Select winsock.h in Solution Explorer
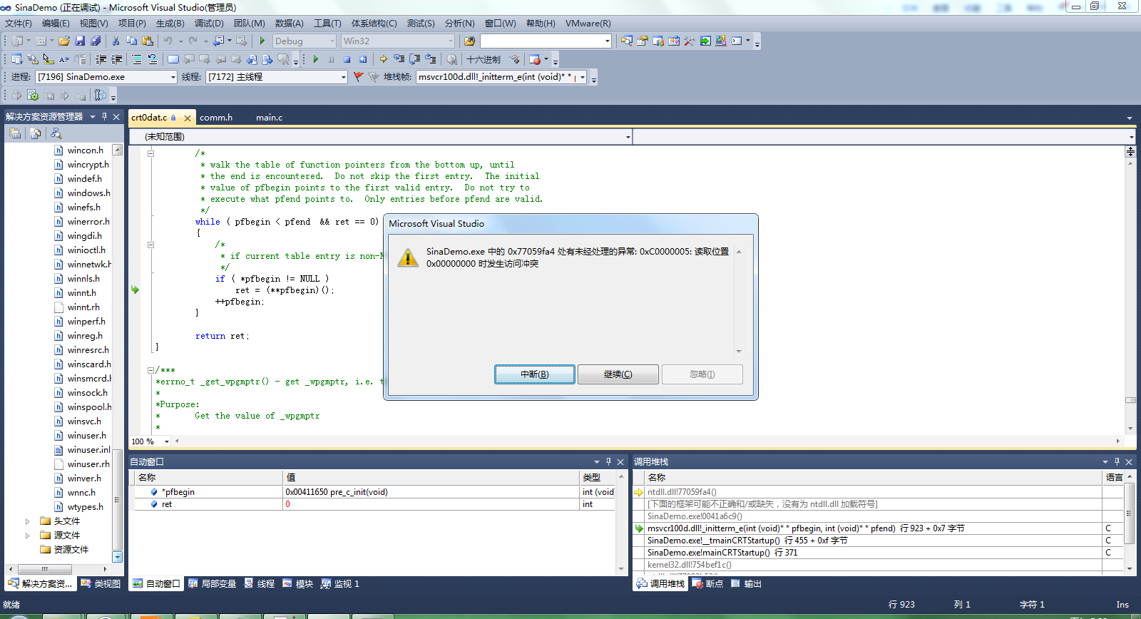1141x619 pixels. pos(87,393)
